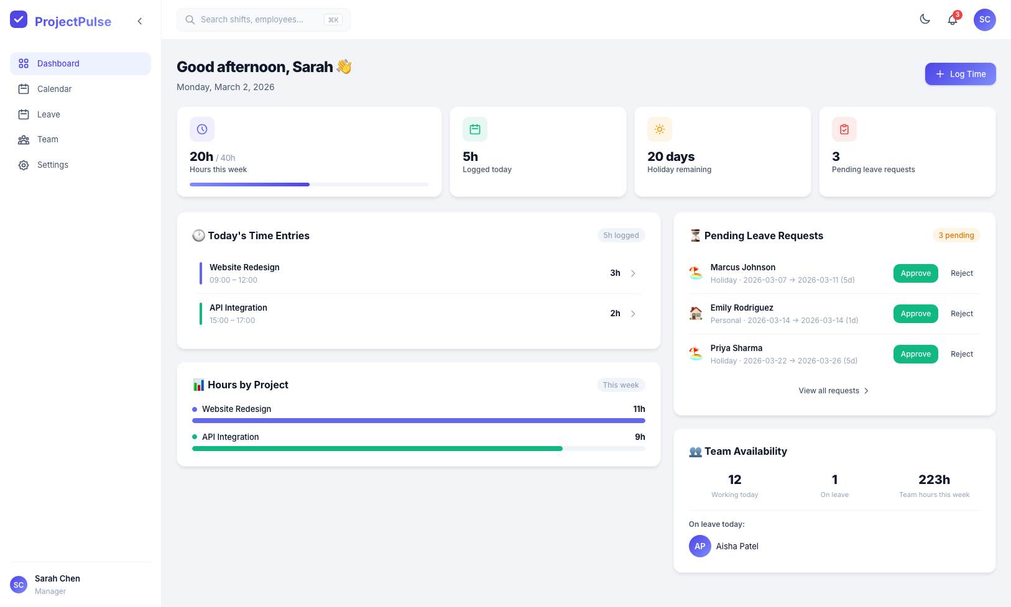Expand the Website Redesign time entry chevron
This screenshot has height=607, width=1011.
pos(633,273)
